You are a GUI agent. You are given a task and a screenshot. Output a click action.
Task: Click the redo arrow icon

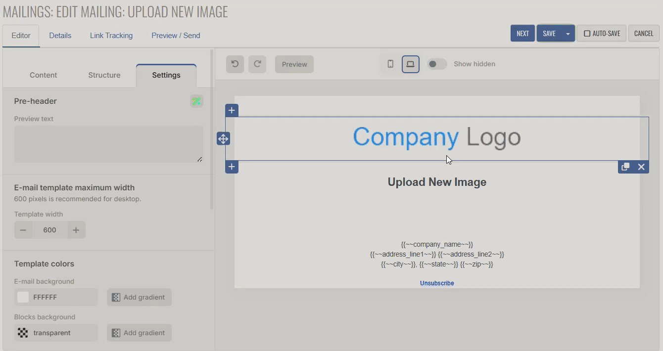pyautogui.click(x=257, y=64)
